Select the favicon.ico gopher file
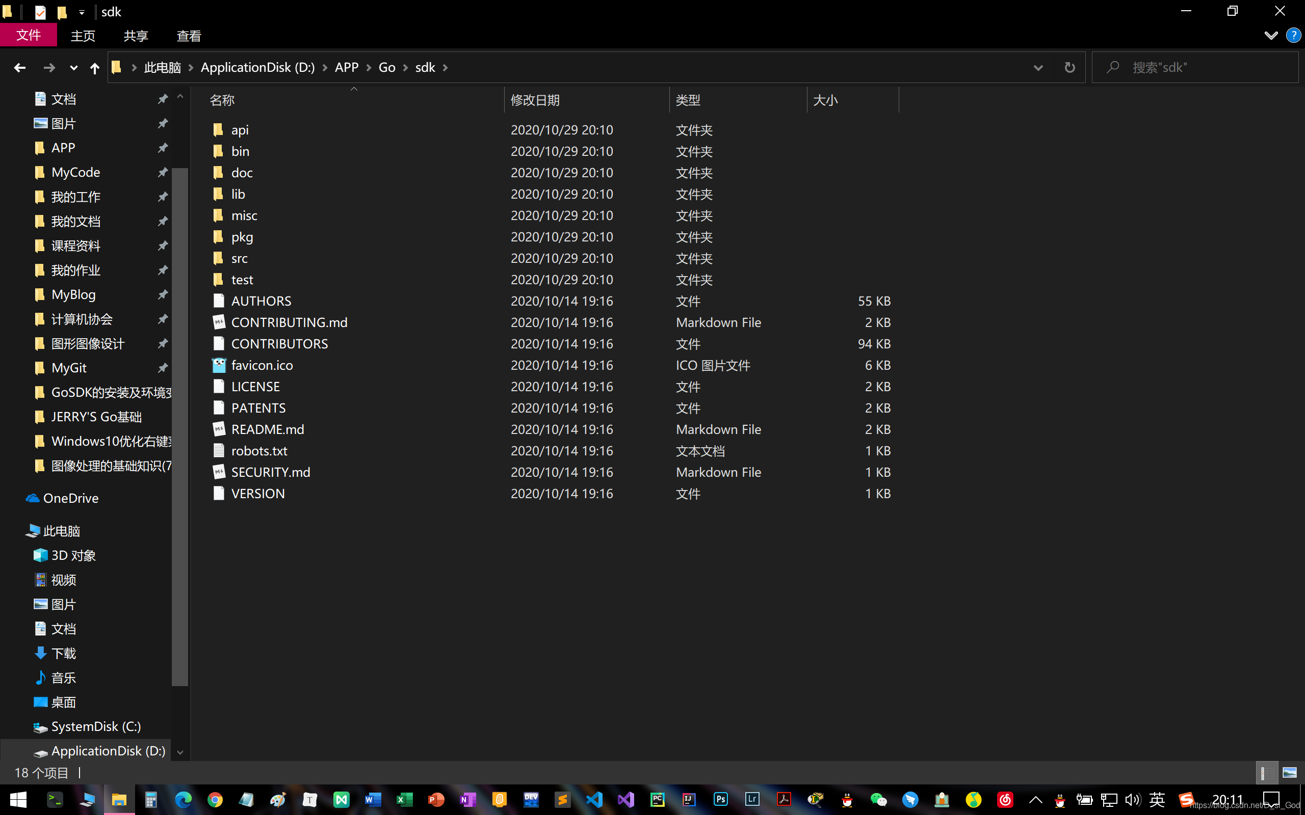Screen dimensions: 1305x815 (x=262, y=365)
